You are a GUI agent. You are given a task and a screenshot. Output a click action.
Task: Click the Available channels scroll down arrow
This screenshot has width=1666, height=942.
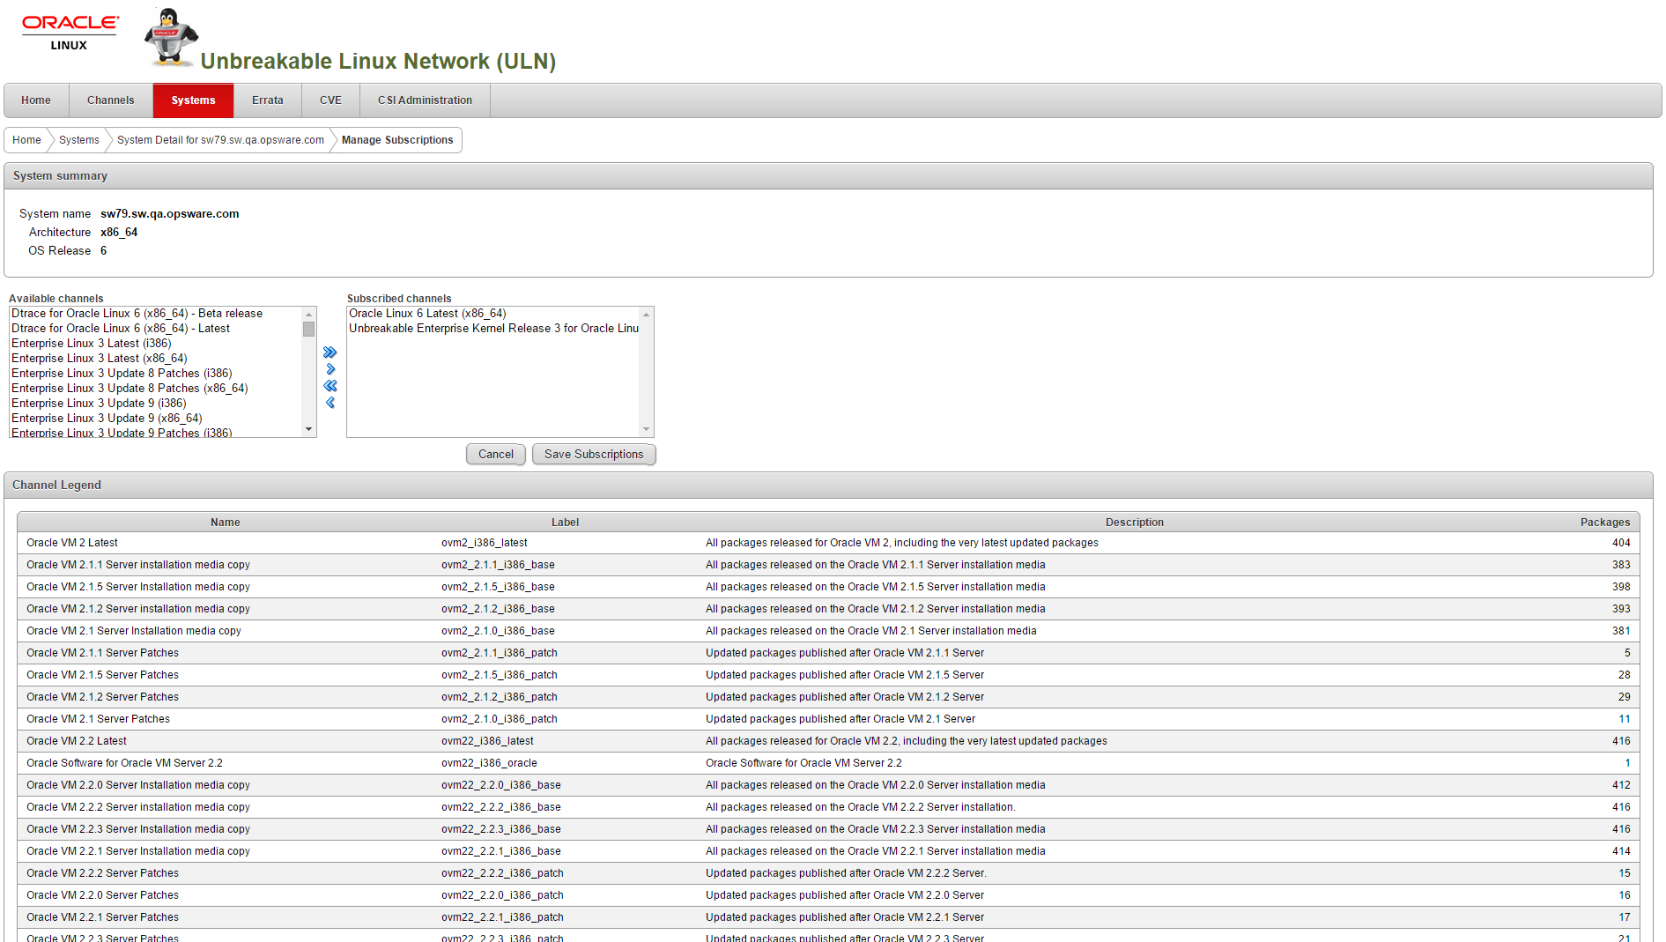[308, 429]
